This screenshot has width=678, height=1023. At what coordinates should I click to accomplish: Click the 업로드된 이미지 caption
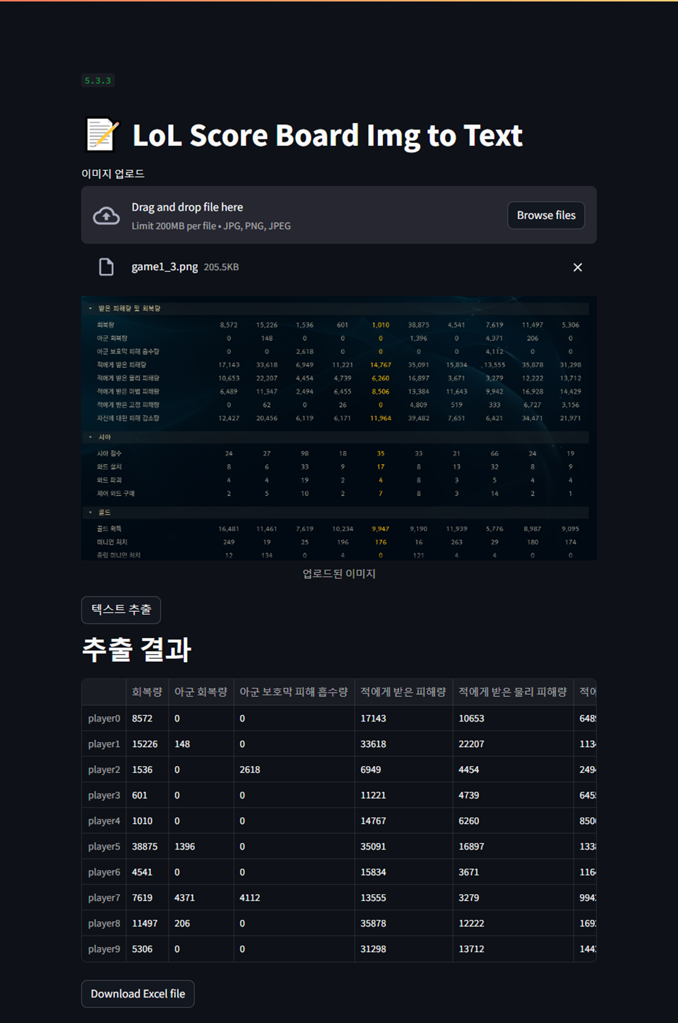click(x=339, y=574)
